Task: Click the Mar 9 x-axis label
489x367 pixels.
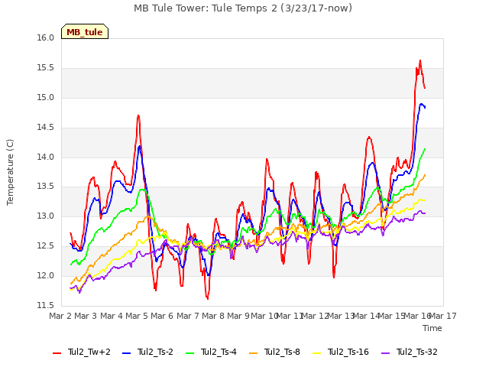Action: pyautogui.click(x=238, y=316)
